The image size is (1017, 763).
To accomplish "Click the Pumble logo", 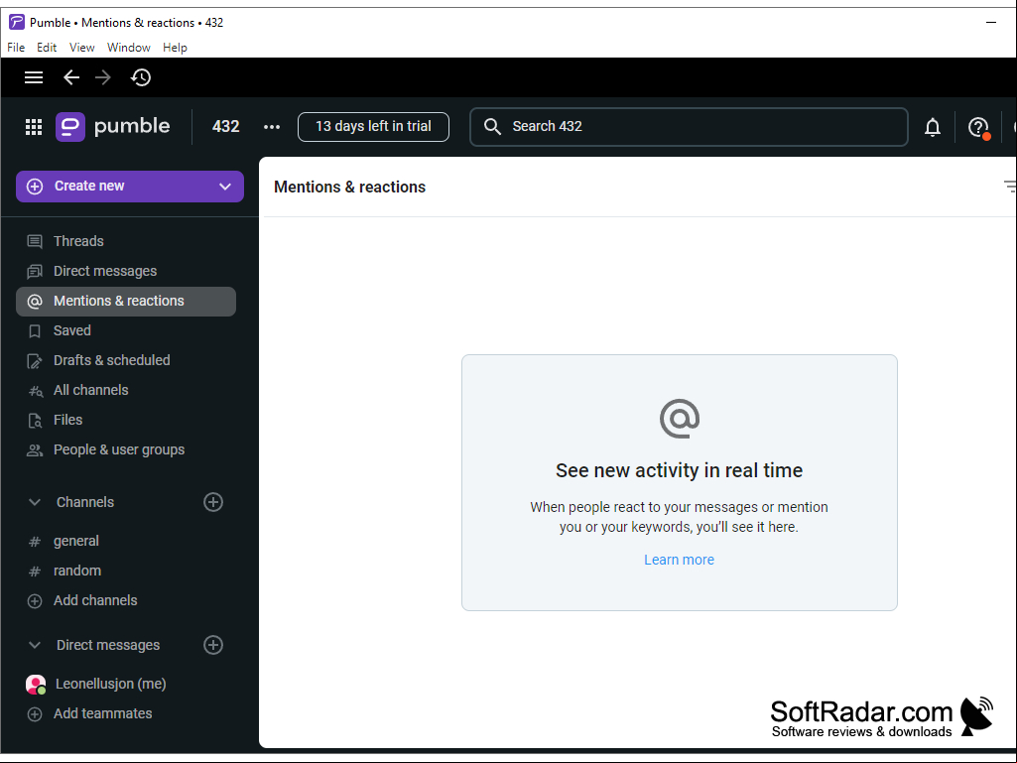I will (x=113, y=127).
